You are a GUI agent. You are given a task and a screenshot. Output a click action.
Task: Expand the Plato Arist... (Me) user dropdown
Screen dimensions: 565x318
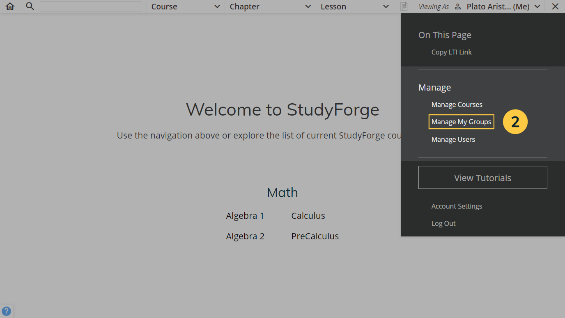[x=503, y=7]
